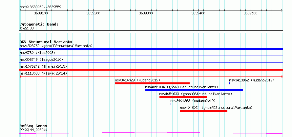Screen dimensions: 292x137
Task: Select the Xp22.33 band label
Action: point(27,28)
